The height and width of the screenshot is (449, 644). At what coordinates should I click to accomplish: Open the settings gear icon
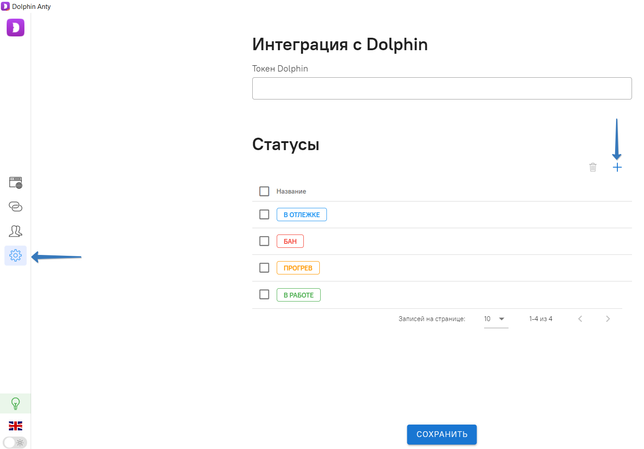point(16,255)
